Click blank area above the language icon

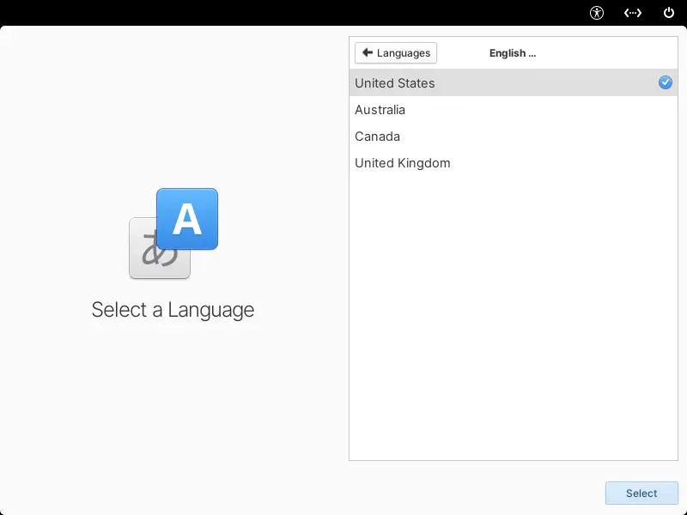pos(172,112)
